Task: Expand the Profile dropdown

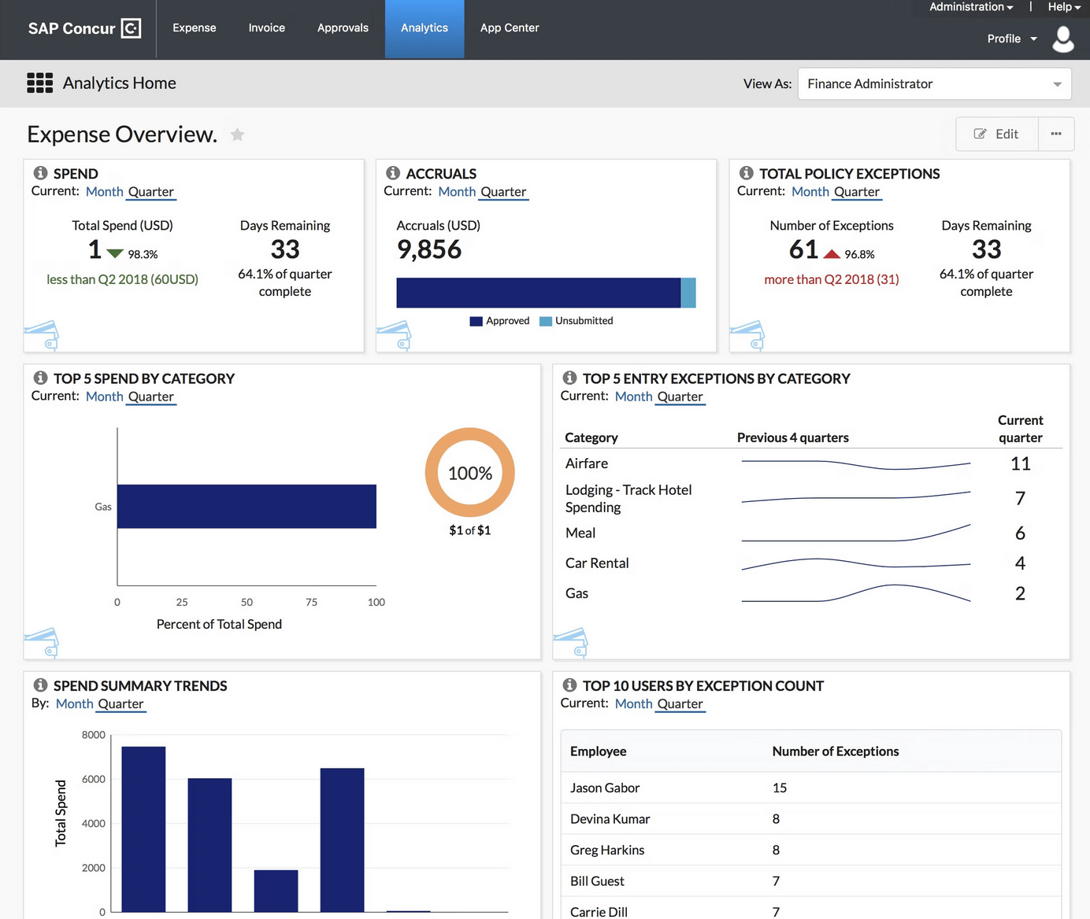Action: point(1011,39)
